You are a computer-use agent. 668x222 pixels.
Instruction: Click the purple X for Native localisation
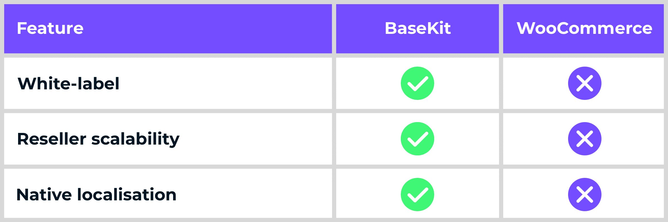[584, 195]
